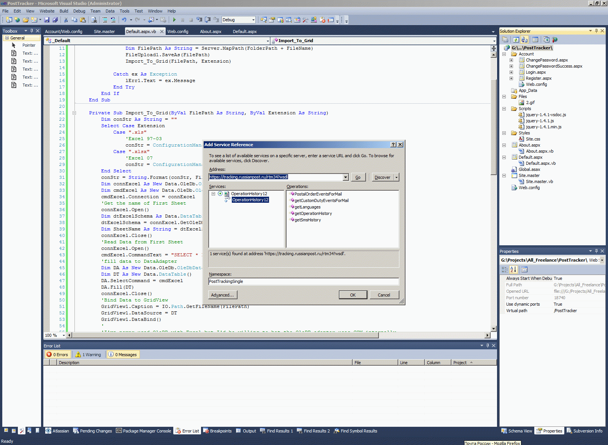608x445 pixels.
Task: Toggle the 1 Warning filter
Action: click(x=88, y=355)
